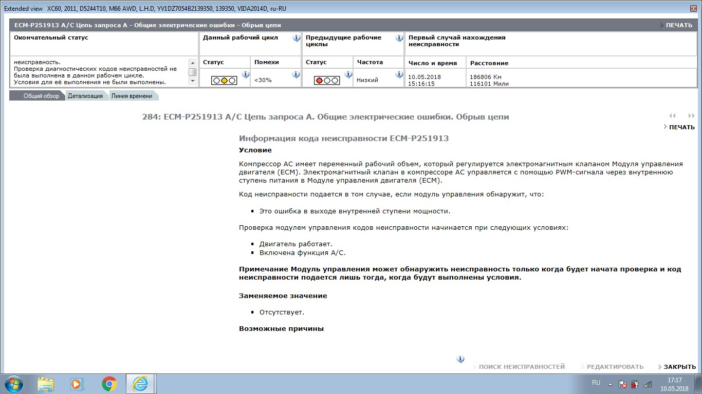Screen dimensions: 702x394
Task: Switch to Internet Explorer on the taskbar
Action: (x=141, y=384)
